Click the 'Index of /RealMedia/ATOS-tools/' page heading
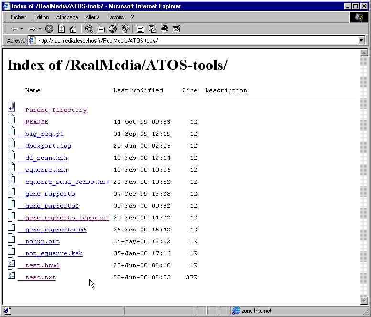Image resolution: width=371 pixels, height=317 pixels. [117, 65]
